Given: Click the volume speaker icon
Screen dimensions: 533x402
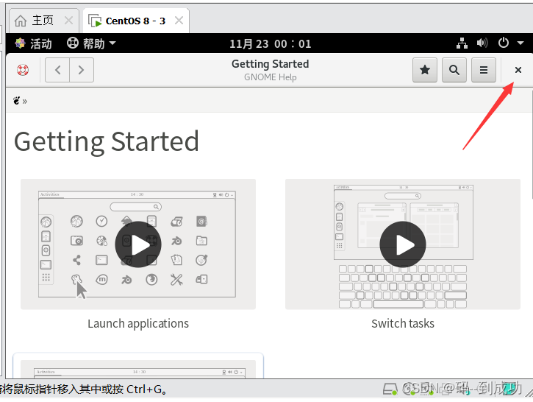Looking at the screenshot, I should (482, 43).
